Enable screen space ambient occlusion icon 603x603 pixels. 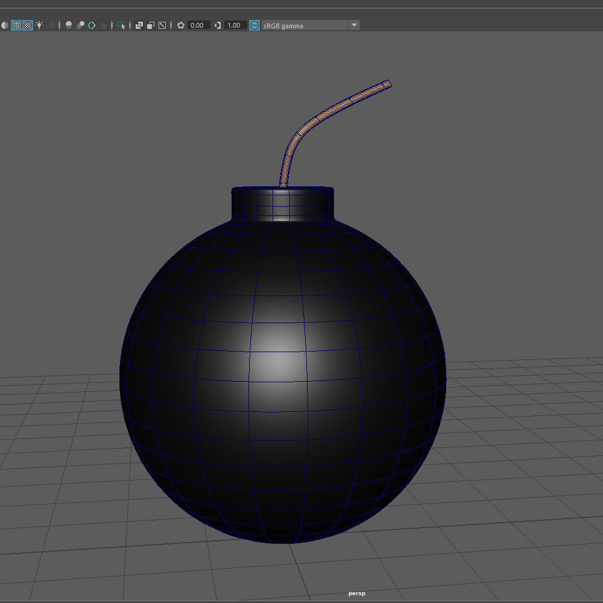[69, 25]
